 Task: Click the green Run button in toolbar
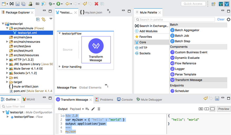[58, 4]
